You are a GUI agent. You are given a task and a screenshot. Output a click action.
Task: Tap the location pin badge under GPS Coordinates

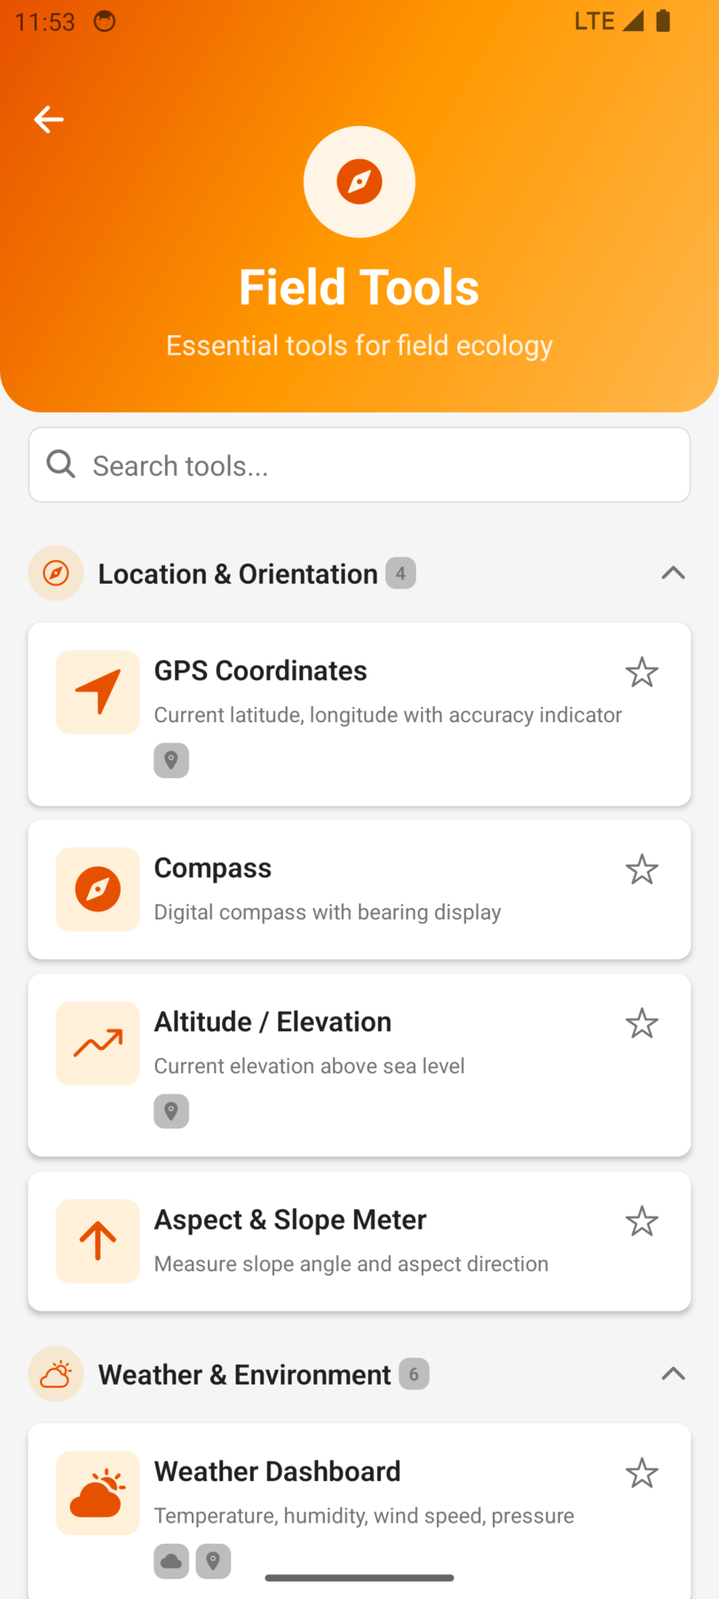171,760
